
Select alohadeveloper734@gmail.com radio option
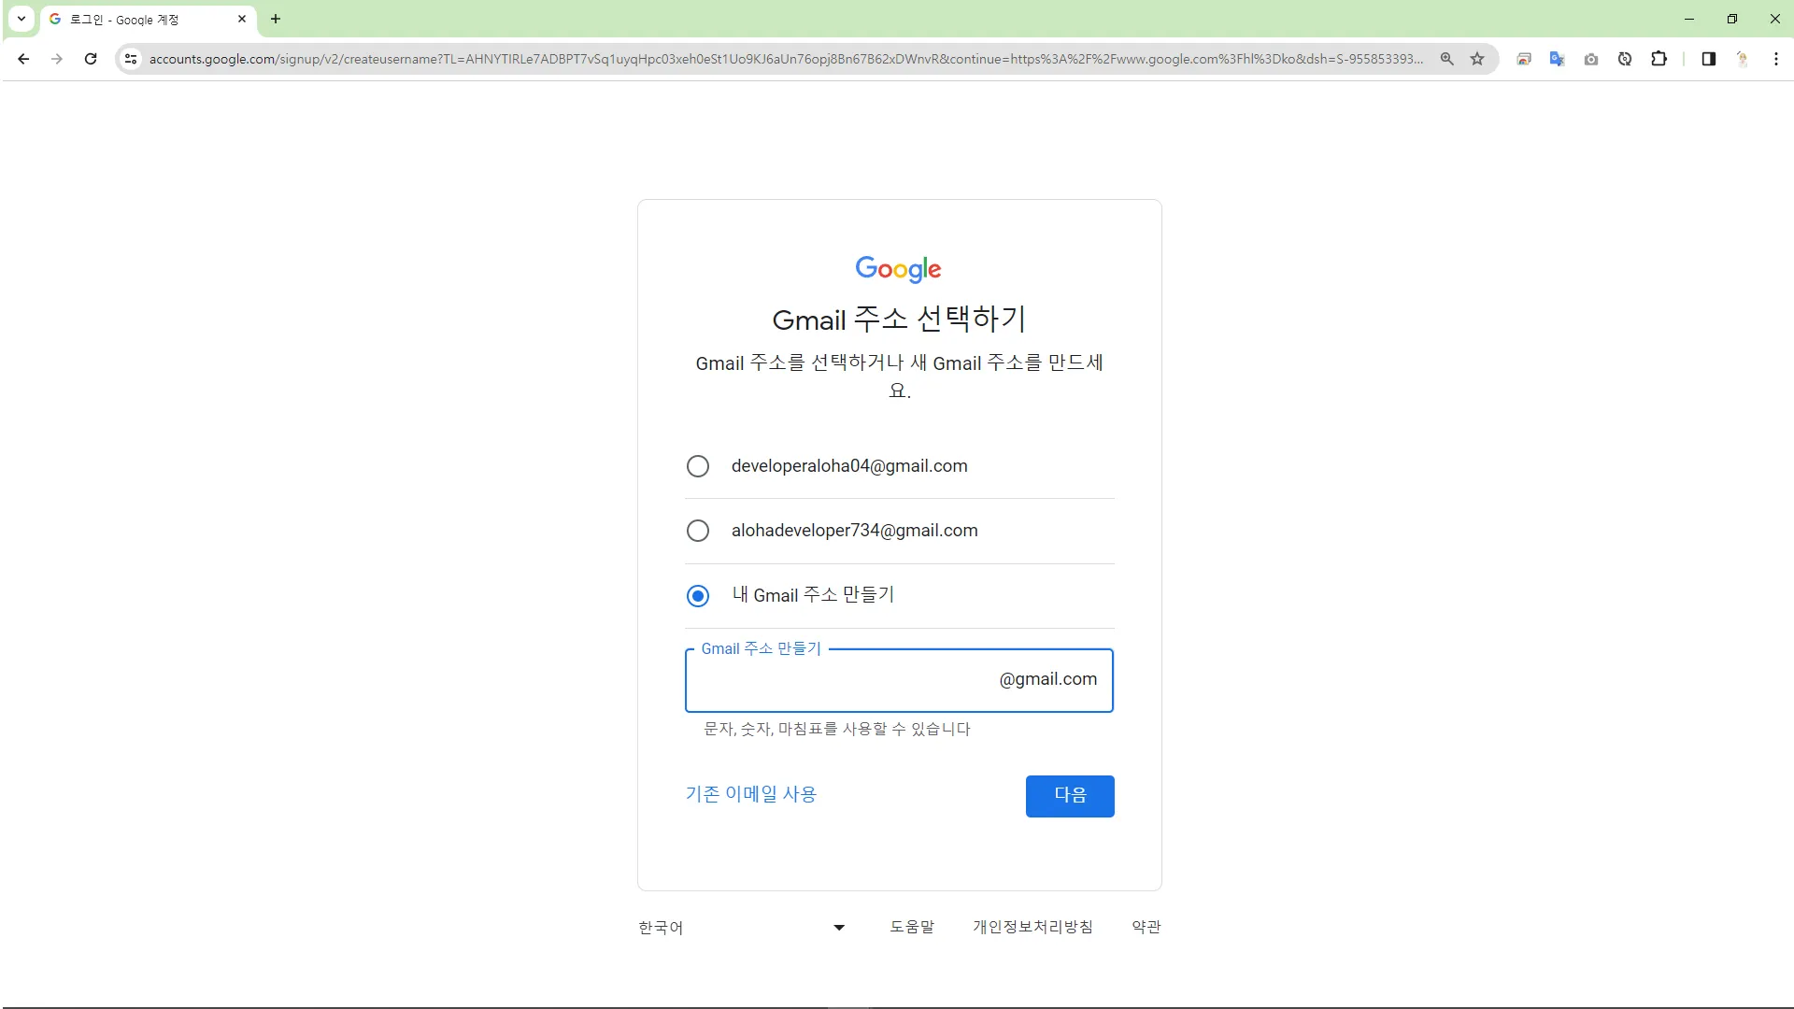click(698, 531)
